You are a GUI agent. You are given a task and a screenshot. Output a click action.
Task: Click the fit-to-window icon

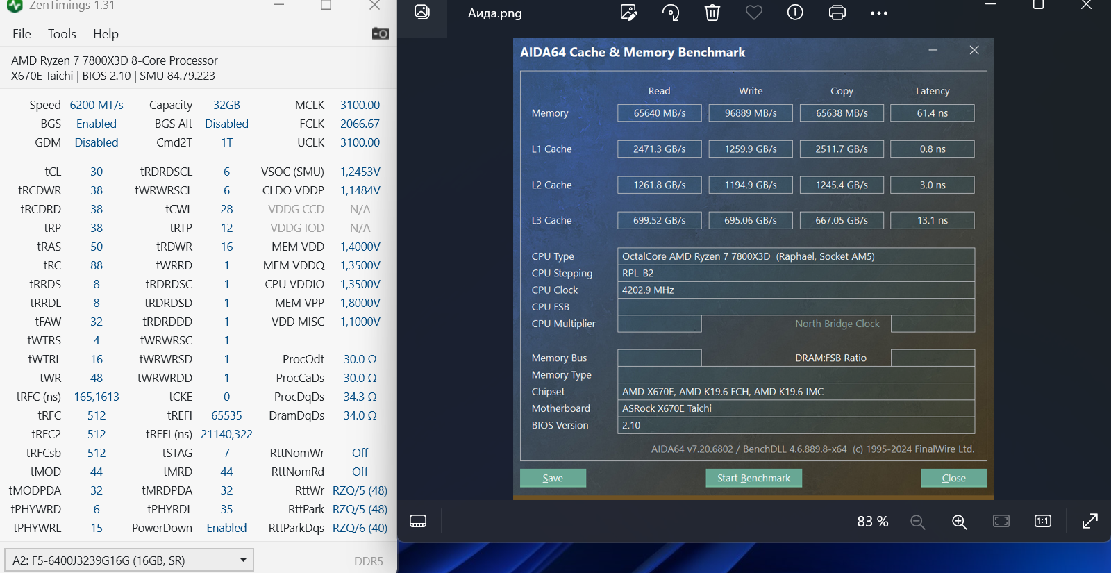pos(1001,521)
